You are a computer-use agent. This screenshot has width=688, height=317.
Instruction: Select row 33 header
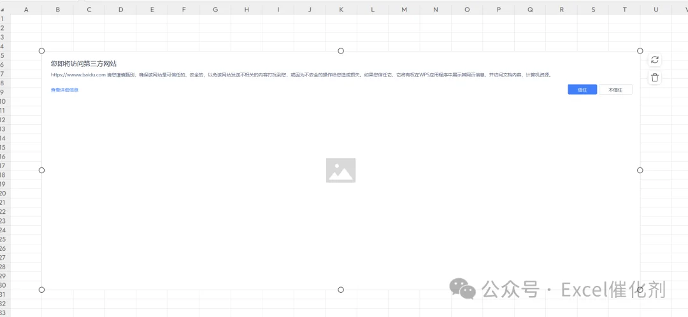click(x=5, y=313)
